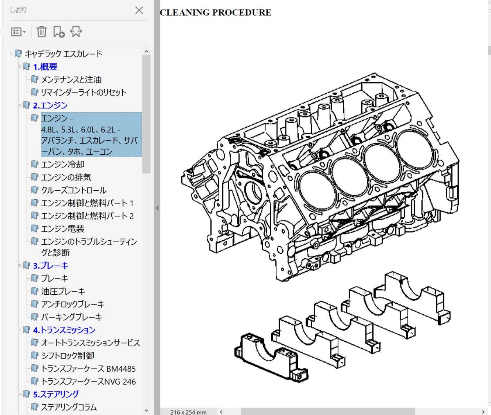Screen dimensions: 491x415
Task: Open エンジンの排気 bookmark
Action: click(x=66, y=177)
